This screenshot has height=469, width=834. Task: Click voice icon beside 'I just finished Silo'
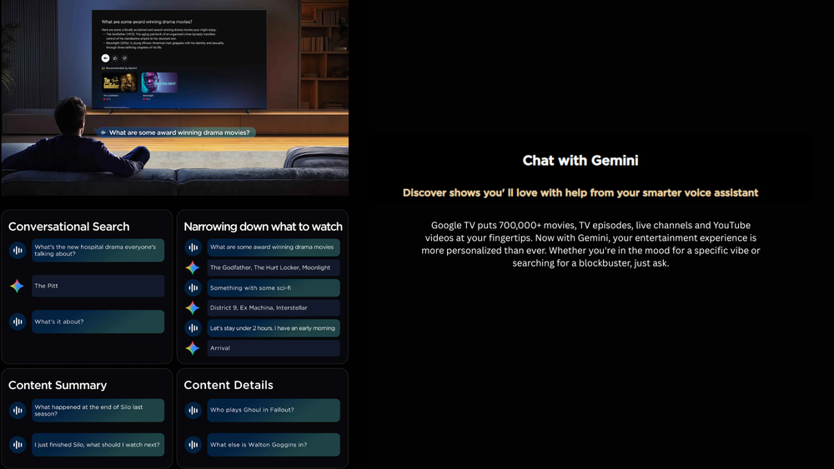click(18, 445)
